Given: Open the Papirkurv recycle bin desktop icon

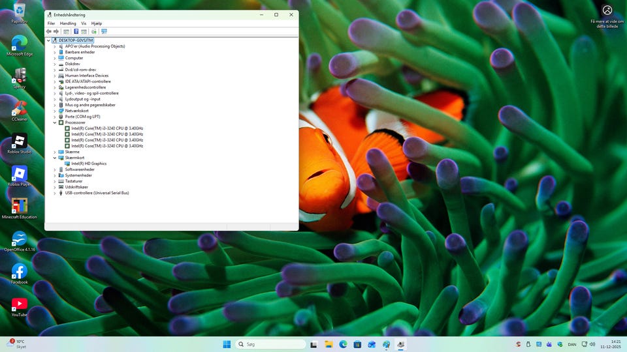Looking at the screenshot, I should [x=19, y=13].
